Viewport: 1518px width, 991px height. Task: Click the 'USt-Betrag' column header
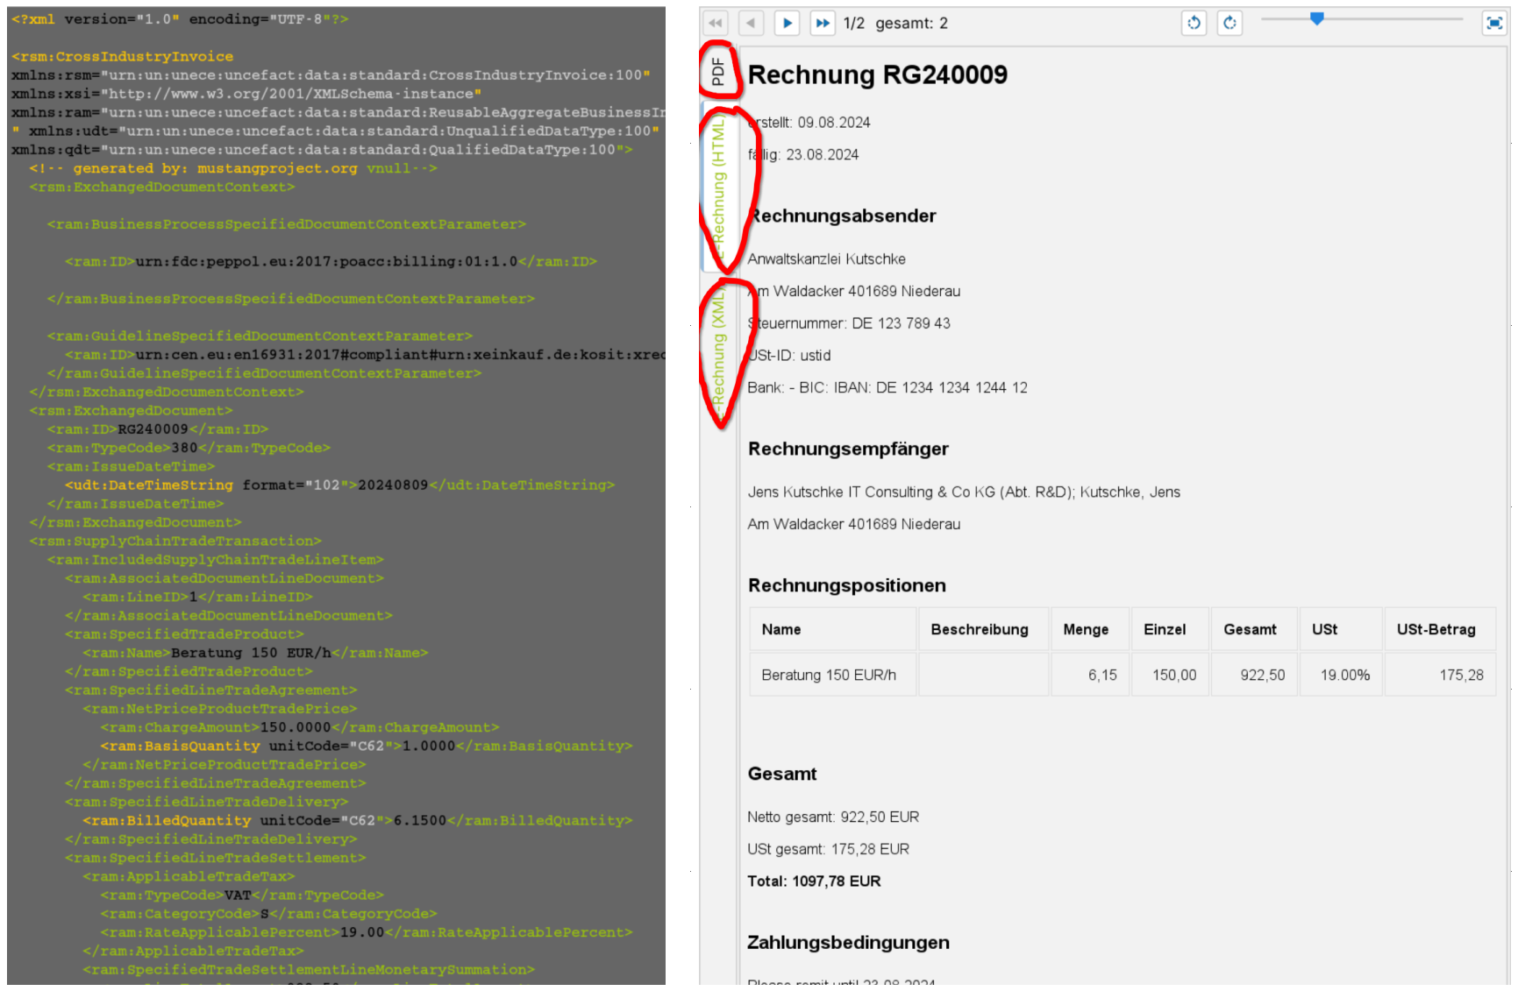point(1436,629)
